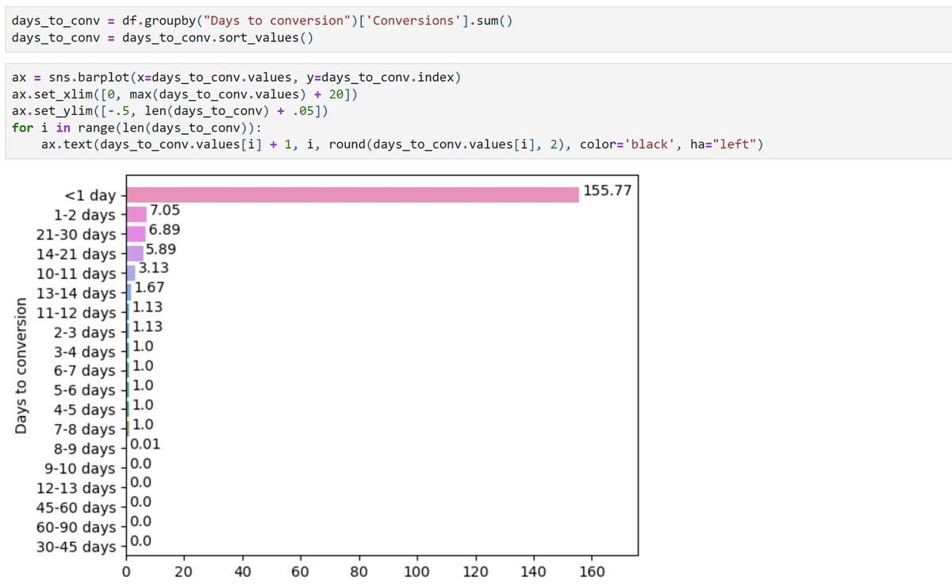Click the purple 21-30 days bar
The width and height of the screenshot is (952, 585).
tap(134, 234)
